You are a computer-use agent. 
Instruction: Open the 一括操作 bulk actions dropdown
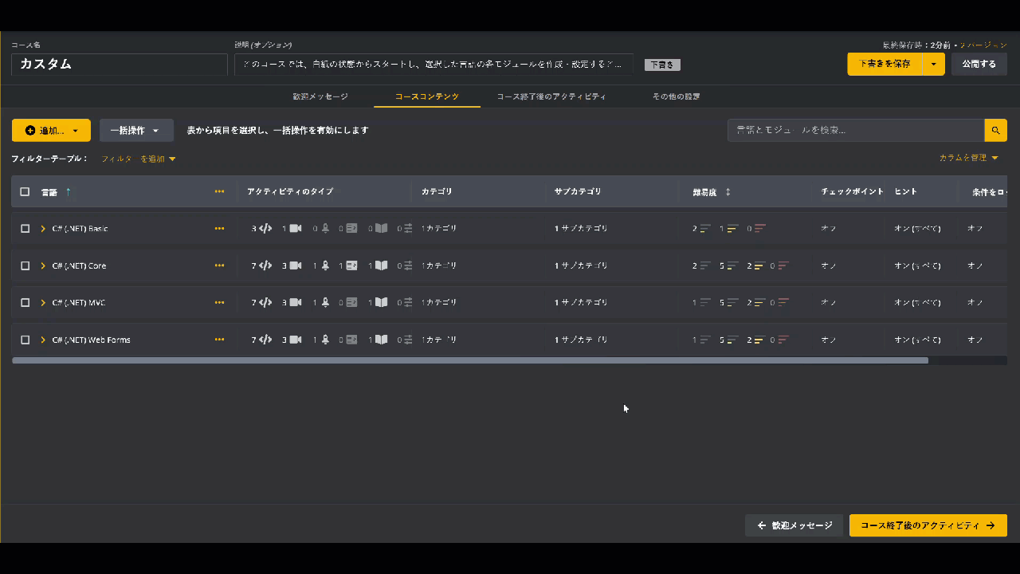(136, 131)
